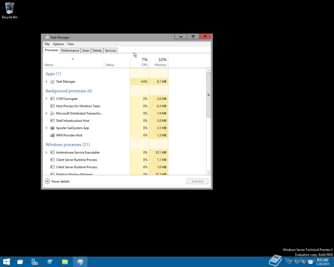Click the Task Manager title bar icon
Screen dimensions: 334x267
pyautogui.click(x=47, y=37)
